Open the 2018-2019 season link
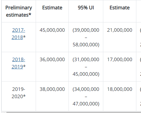 18,63
